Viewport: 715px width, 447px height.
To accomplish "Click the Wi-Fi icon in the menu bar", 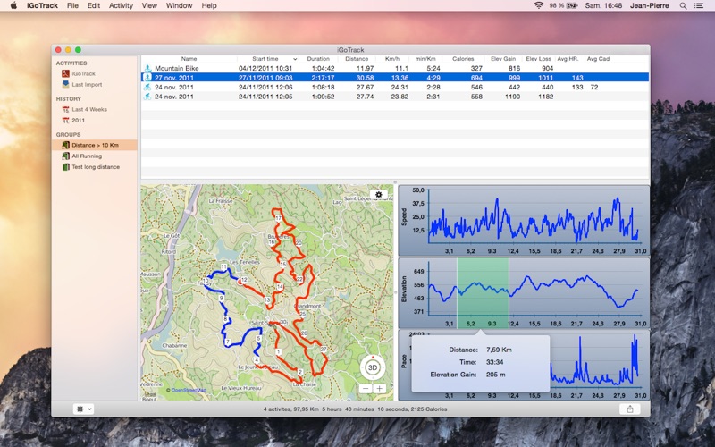I will (x=538, y=5).
